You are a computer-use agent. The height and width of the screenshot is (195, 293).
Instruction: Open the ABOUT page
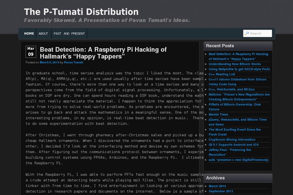(43, 34)
